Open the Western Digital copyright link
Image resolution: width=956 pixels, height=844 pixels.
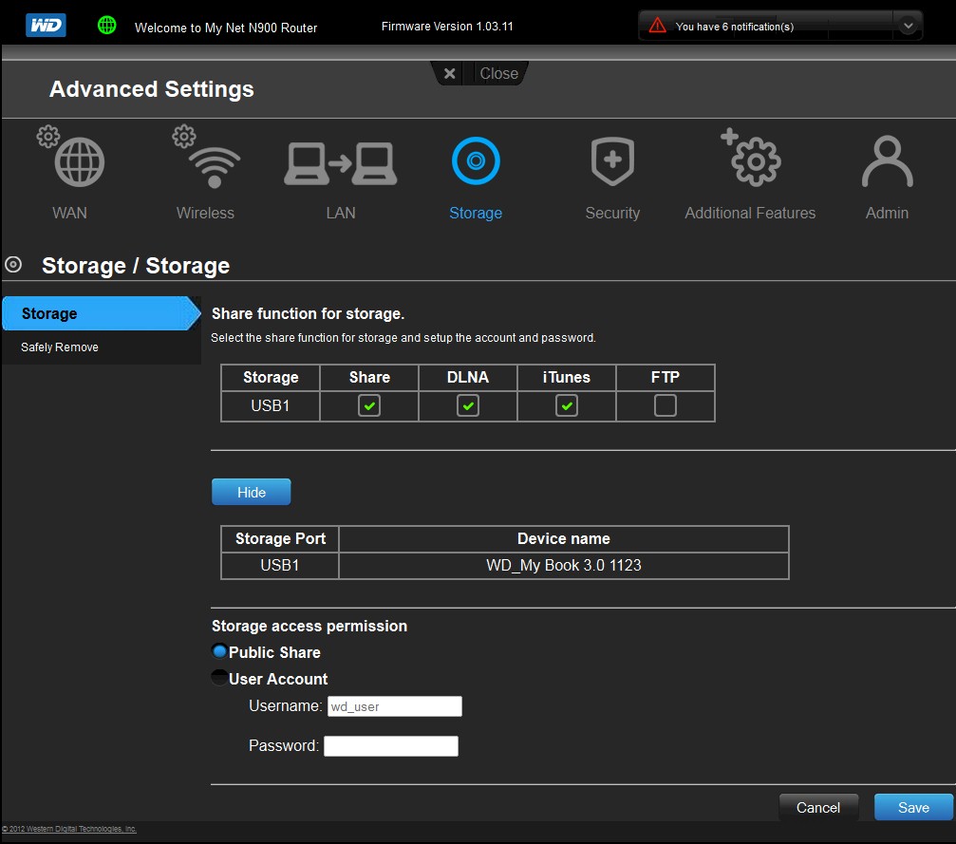[x=69, y=829]
